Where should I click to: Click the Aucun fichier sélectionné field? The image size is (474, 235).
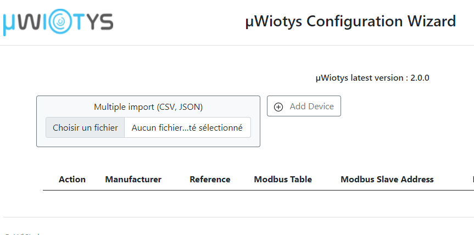(187, 127)
